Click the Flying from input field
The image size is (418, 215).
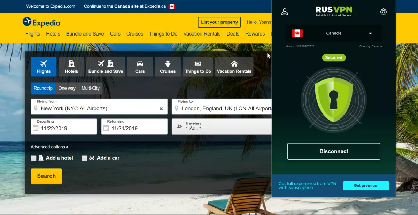click(x=99, y=107)
